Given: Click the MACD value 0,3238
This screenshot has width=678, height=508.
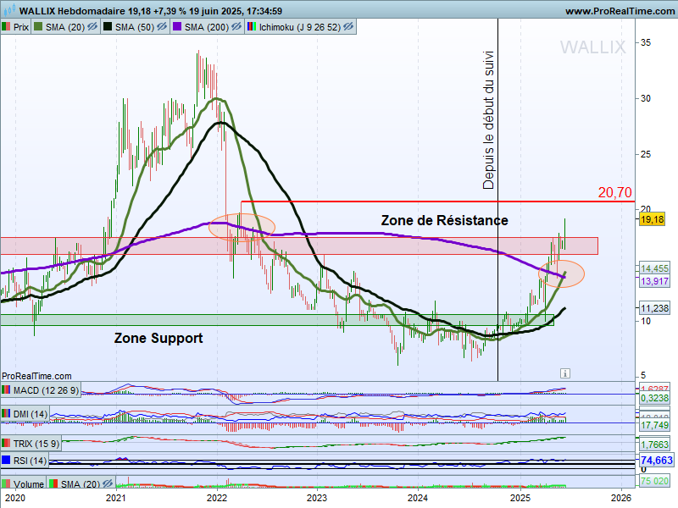Looking at the screenshot, I should click(654, 398).
